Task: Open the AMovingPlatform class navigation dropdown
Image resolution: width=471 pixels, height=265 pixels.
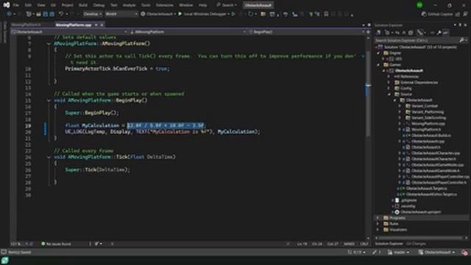Action: 188,32
